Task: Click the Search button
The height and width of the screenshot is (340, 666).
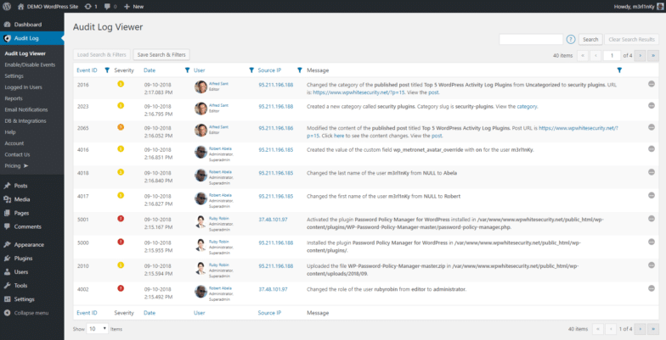Action: click(x=590, y=39)
